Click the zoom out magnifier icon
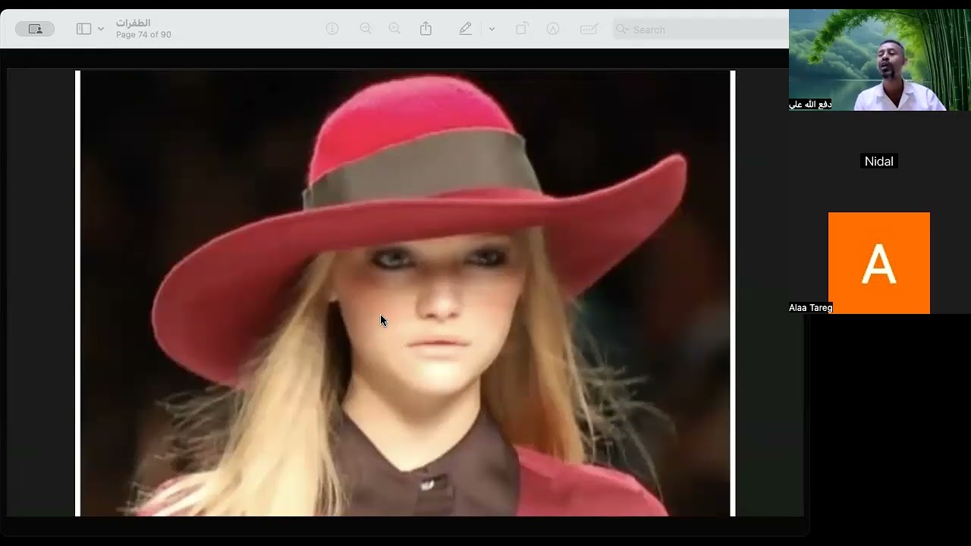Screen dimensions: 971x546 [366, 29]
